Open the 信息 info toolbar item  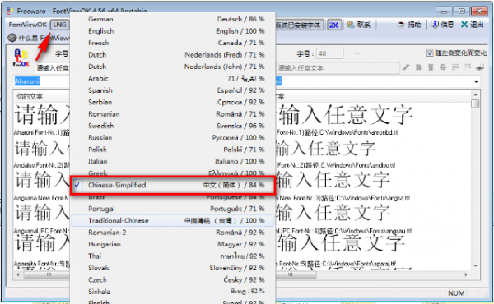(x=442, y=25)
